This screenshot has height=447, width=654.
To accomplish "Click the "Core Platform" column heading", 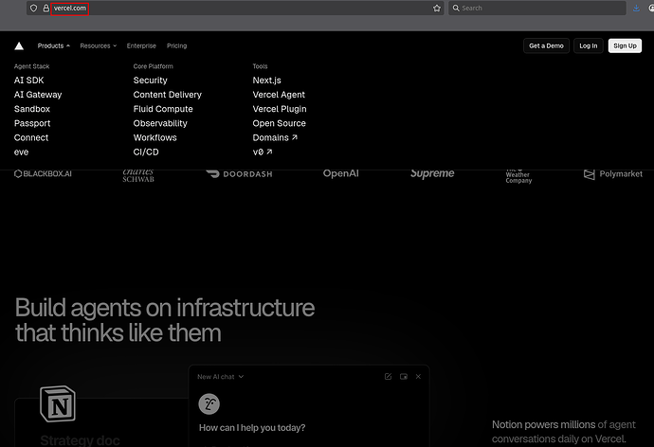I will (x=153, y=66).
